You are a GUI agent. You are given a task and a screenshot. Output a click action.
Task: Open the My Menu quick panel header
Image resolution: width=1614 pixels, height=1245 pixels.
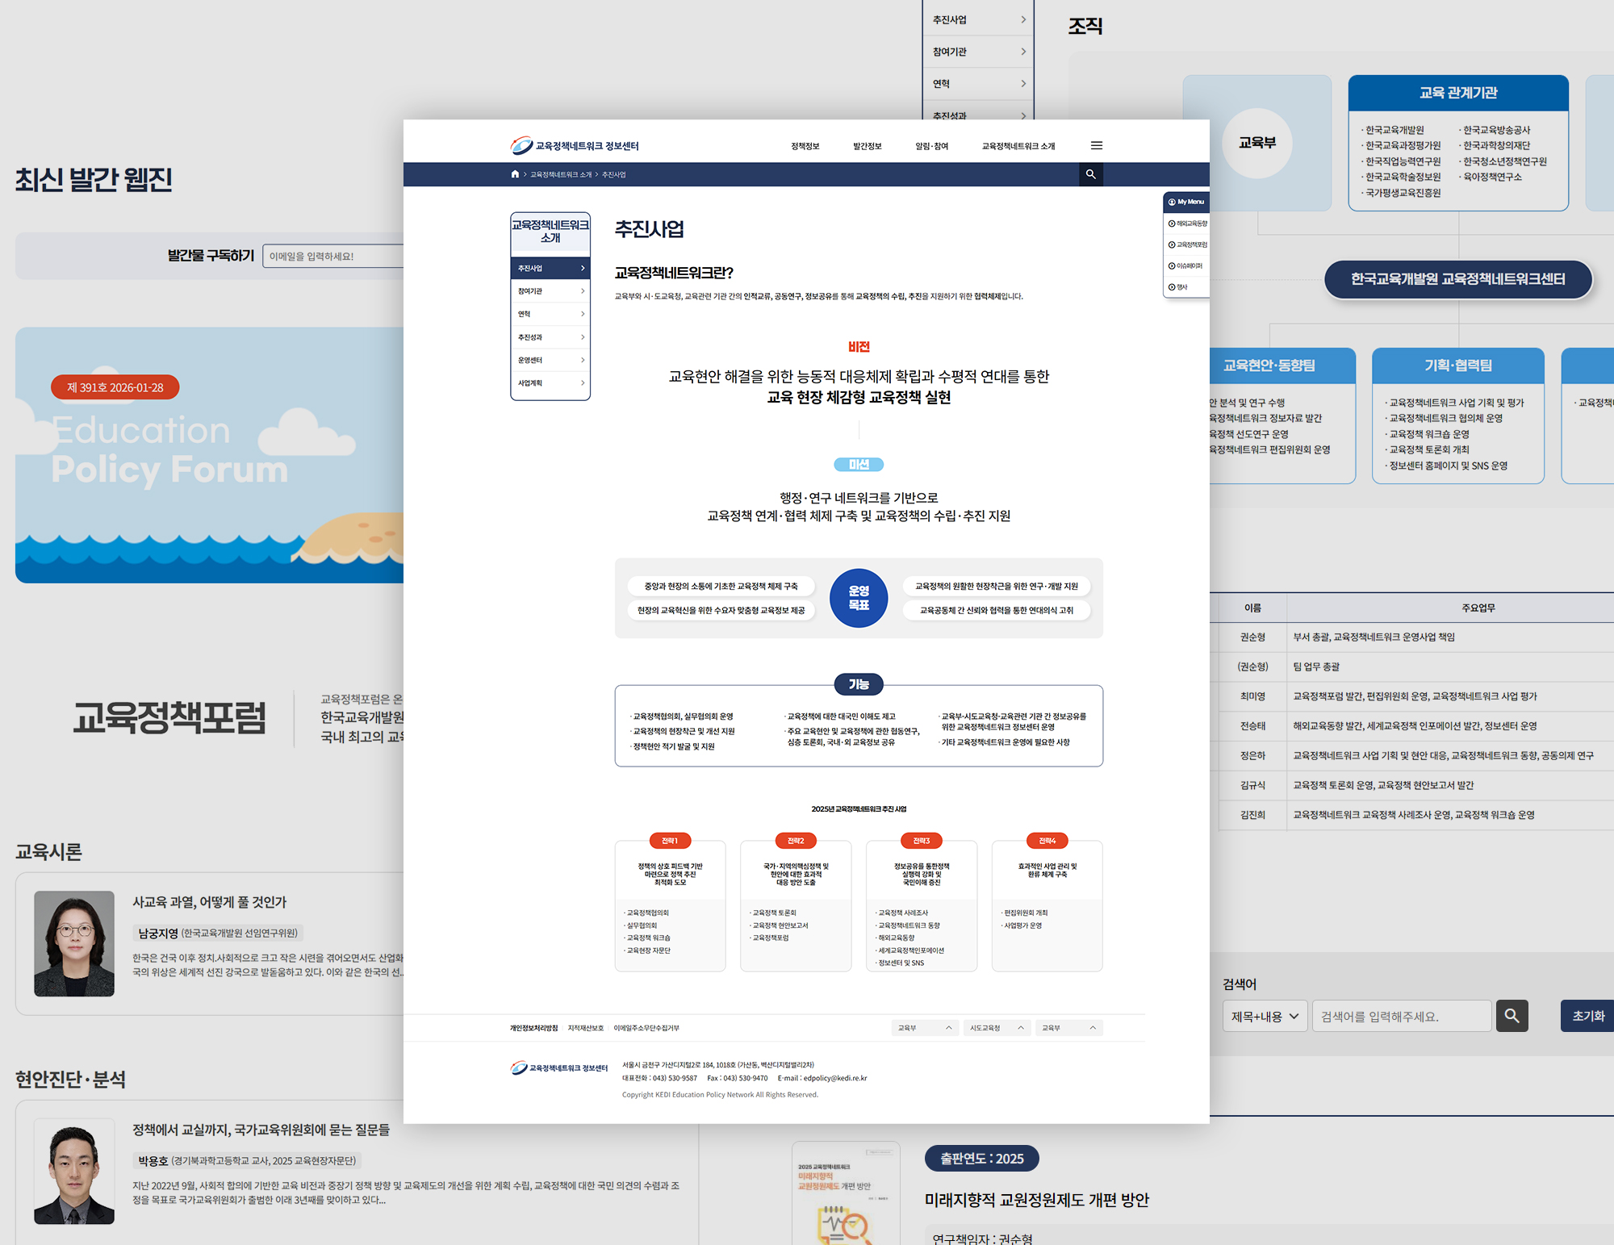pos(1186,202)
